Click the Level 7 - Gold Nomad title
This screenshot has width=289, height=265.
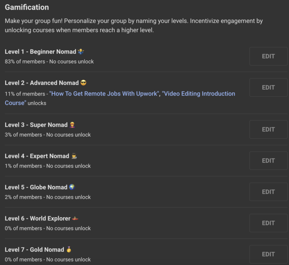coord(35,250)
